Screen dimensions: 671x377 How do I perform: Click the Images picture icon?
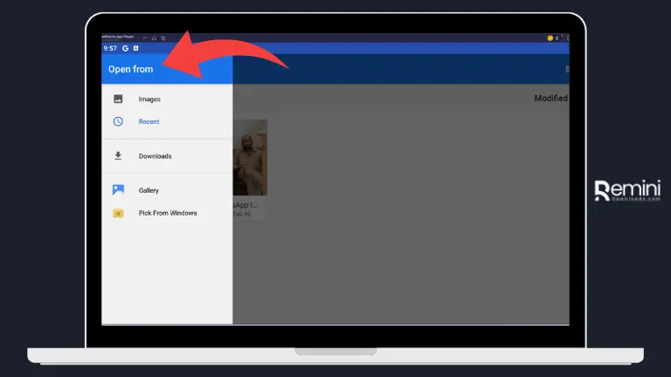pos(118,99)
